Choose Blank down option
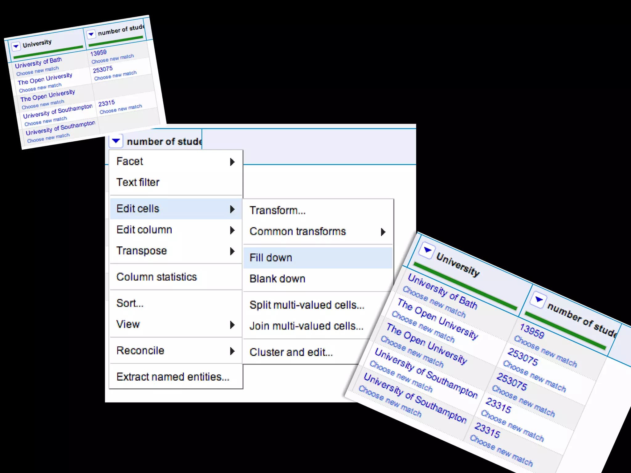This screenshot has height=473, width=631. (x=277, y=279)
